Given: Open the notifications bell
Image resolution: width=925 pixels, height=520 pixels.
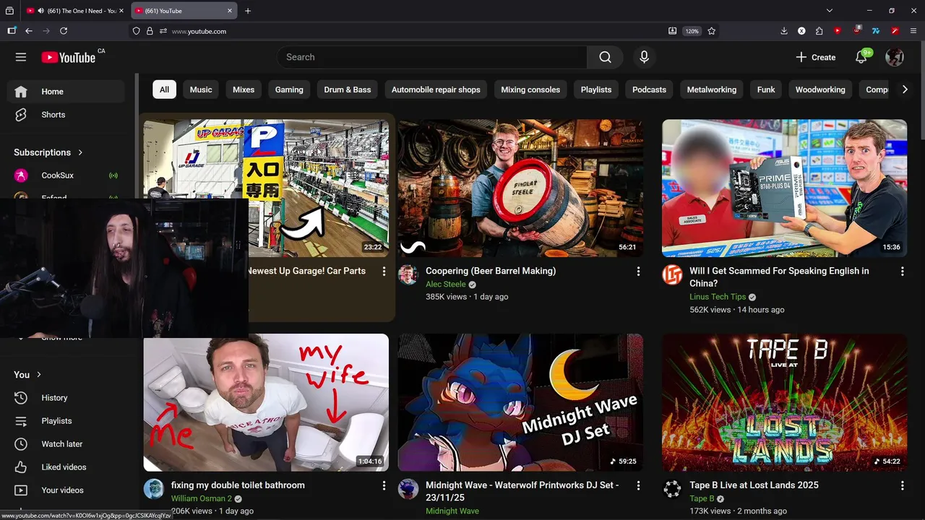Looking at the screenshot, I should pyautogui.click(x=861, y=57).
